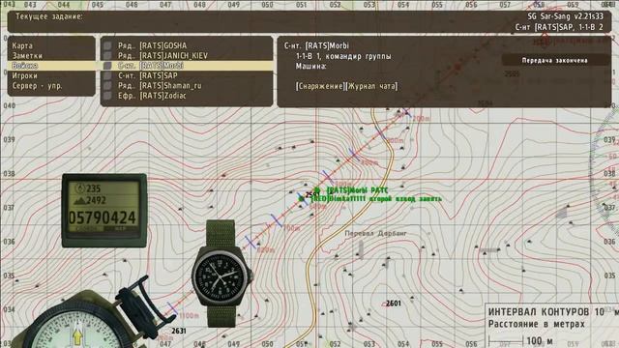Click the box icon beside [RATS]Shaman_ru
Image resolution: width=619 pixels, height=348 pixels.
(107, 86)
